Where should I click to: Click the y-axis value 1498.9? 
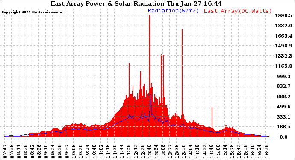pyautogui.click(x=284, y=46)
